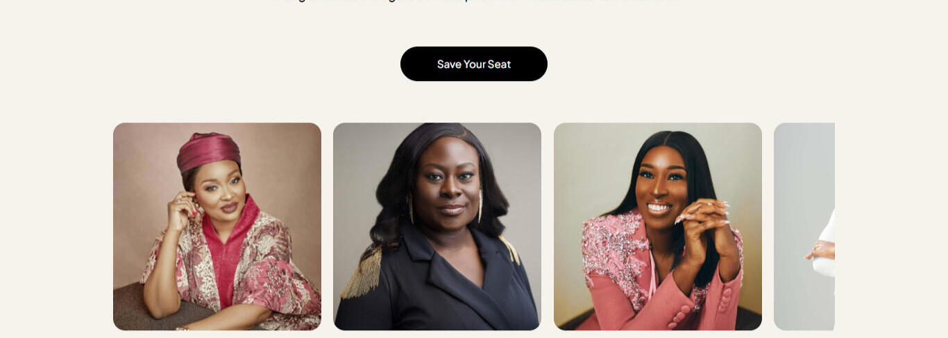This screenshot has width=948, height=338.
Task: Click the partially visible fourth speaker photo
Action: (x=804, y=226)
